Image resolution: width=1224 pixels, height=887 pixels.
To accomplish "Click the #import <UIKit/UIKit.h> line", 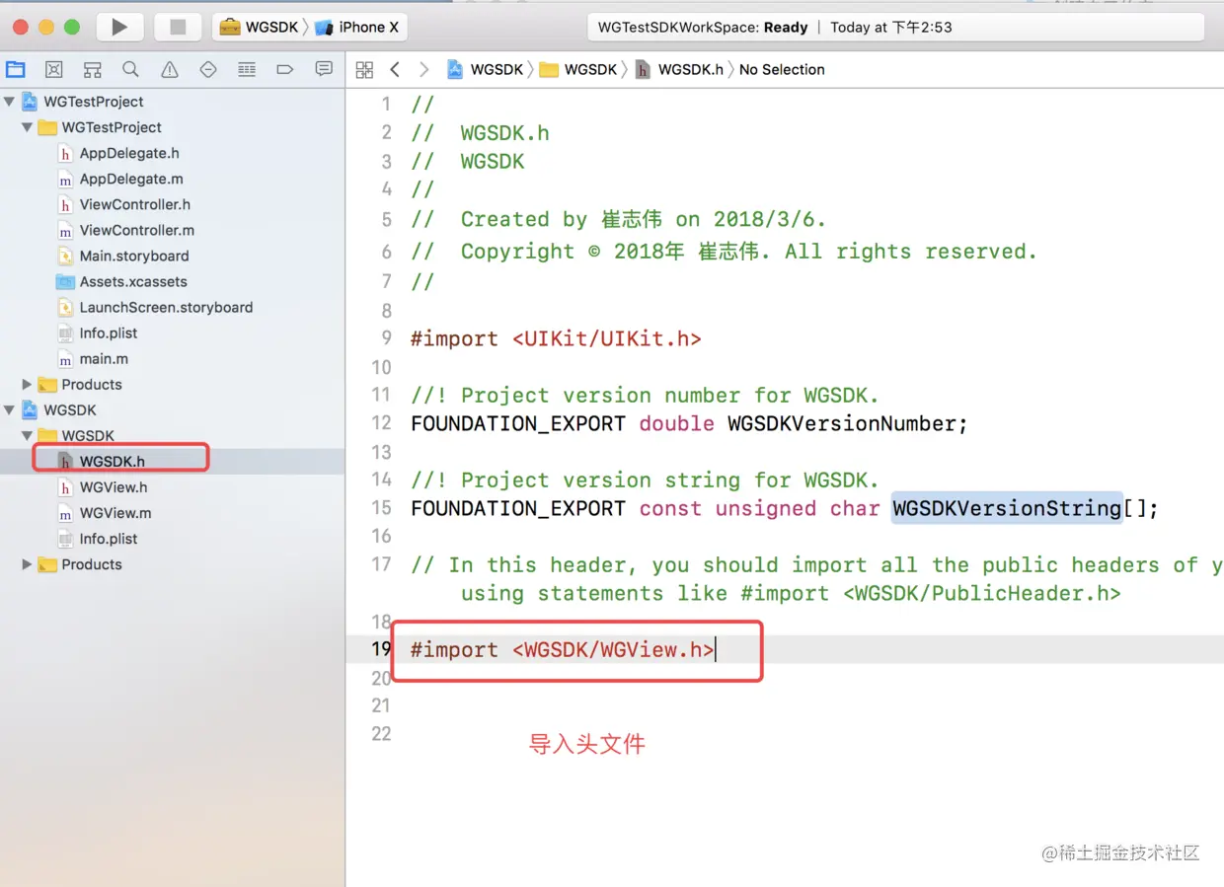I will click(x=556, y=338).
